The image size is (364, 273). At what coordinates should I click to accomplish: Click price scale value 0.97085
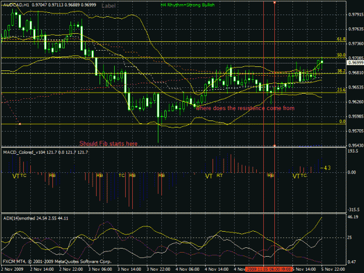tap(356, 58)
